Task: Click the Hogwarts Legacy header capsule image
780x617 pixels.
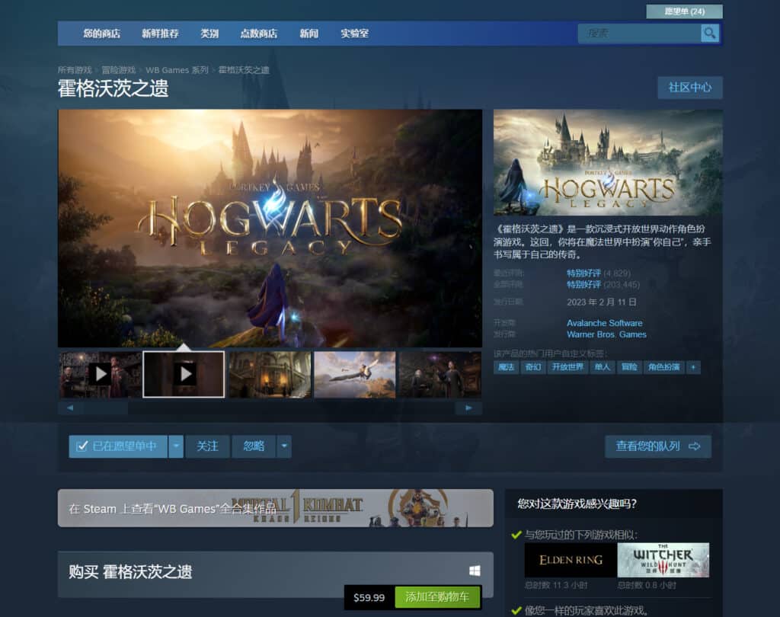Action: click(608, 163)
